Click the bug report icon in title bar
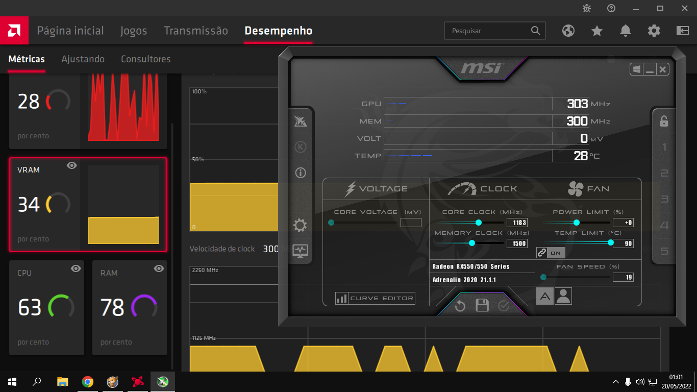This screenshot has width=697, height=392. pyautogui.click(x=587, y=8)
